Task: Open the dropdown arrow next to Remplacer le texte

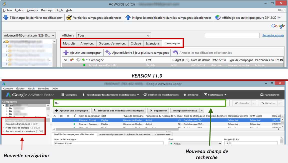Action: click(202, 110)
